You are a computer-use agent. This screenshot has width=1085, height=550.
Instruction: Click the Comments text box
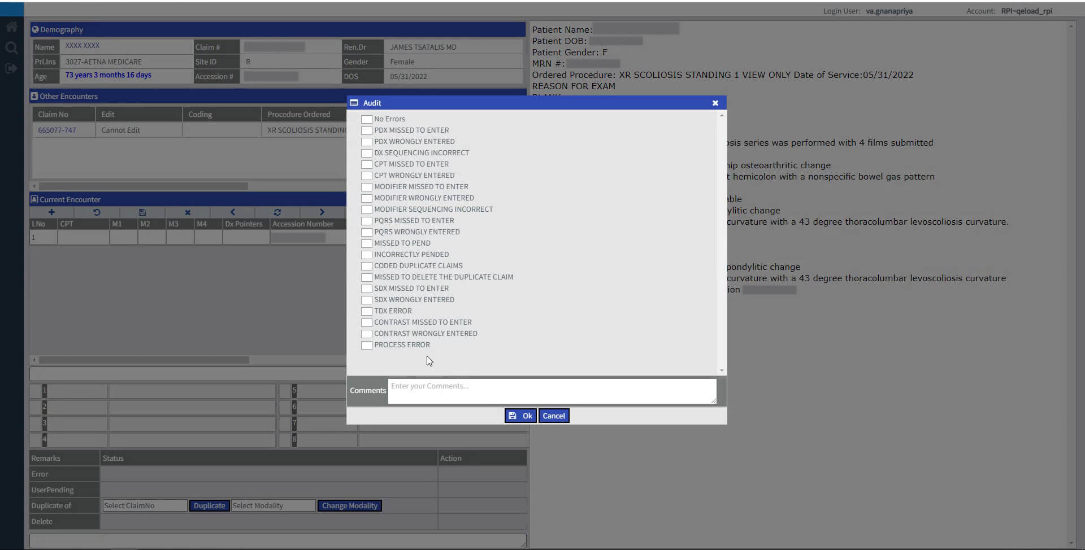552,391
